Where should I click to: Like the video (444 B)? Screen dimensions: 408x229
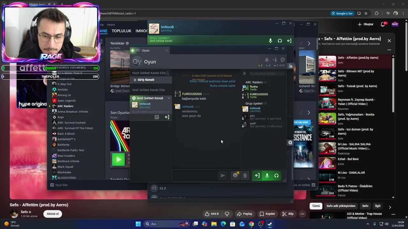pyautogui.click(x=212, y=214)
